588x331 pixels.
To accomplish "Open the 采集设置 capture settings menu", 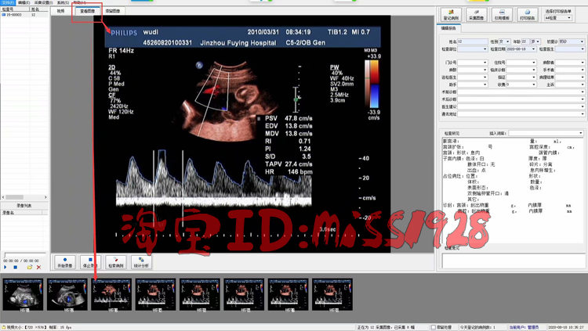I will (43, 2).
